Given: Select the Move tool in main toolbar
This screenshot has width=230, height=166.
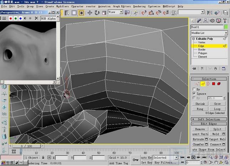Looking at the screenshot, I should pyautogui.click(x=89, y=13).
